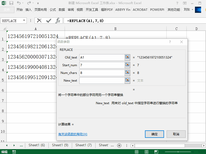The image size is (206, 154).
Task: Open the 视图 tab
Action: 80,10
